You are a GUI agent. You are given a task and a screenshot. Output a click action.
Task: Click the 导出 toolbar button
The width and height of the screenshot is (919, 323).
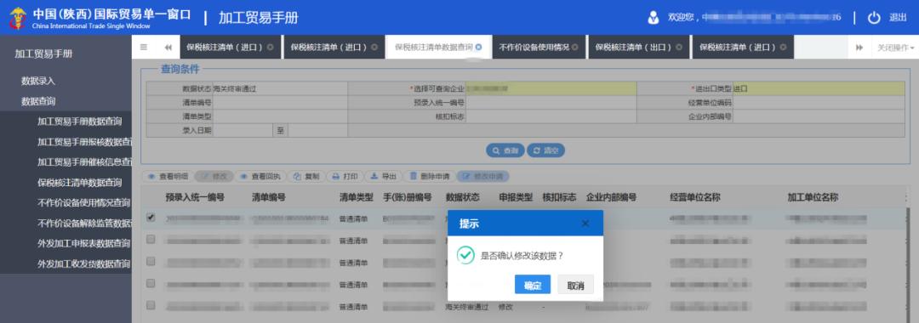[x=383, y=176]
